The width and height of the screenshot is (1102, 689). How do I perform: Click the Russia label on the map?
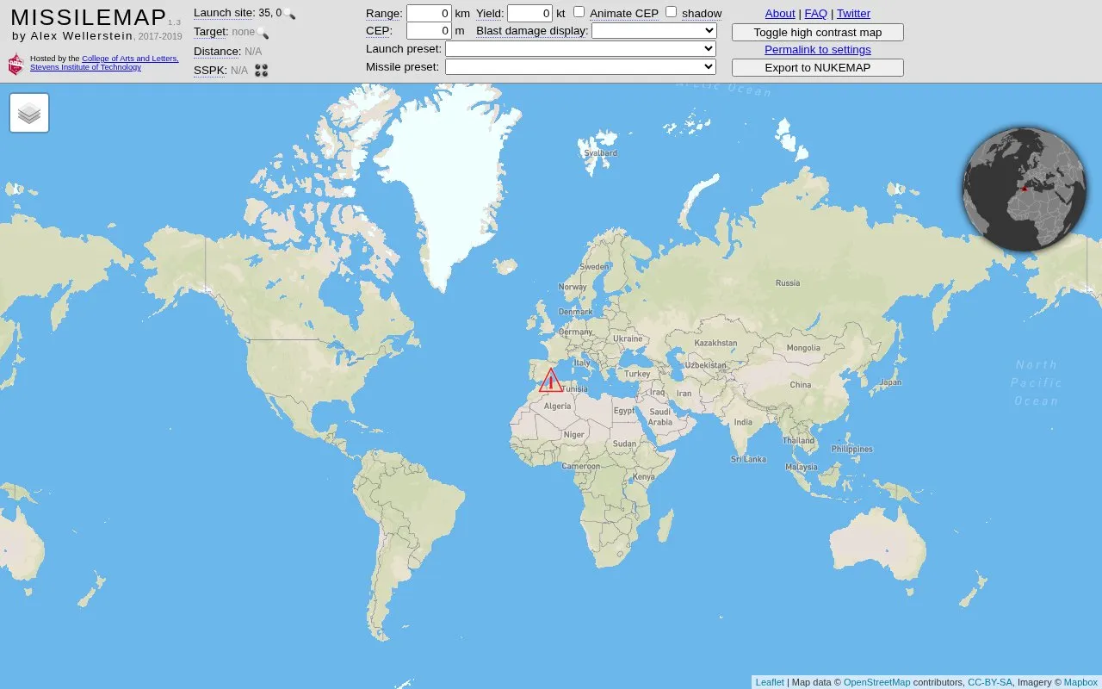[788, 282]
